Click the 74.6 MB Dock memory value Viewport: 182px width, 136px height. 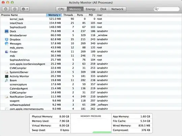pos(56,31)
